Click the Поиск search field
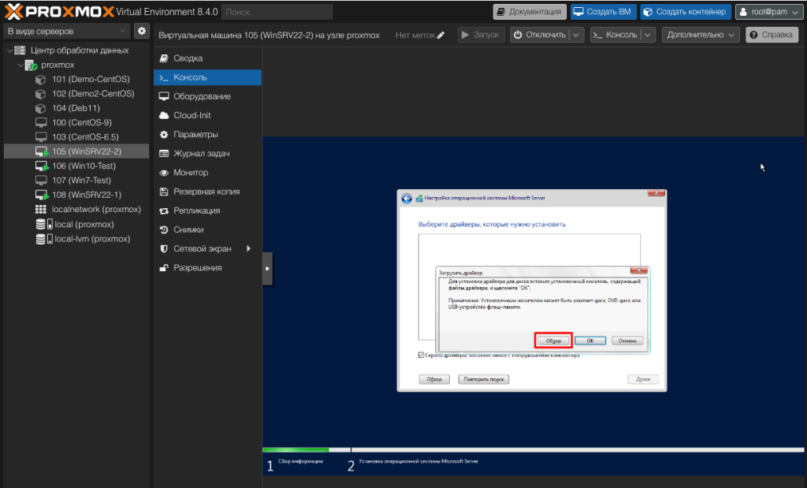807x488 pixels. pos(277,12)
